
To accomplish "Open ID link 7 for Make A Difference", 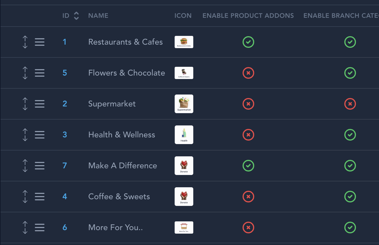I will (x=65, y=166).
